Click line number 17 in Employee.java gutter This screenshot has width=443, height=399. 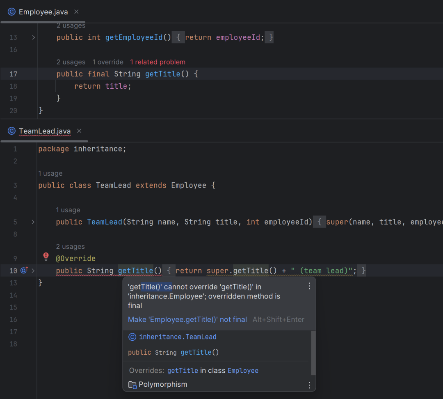pos(13,74)
